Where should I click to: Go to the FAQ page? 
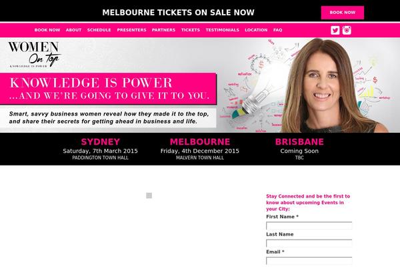pyautogui.click(x=277, y=30)
